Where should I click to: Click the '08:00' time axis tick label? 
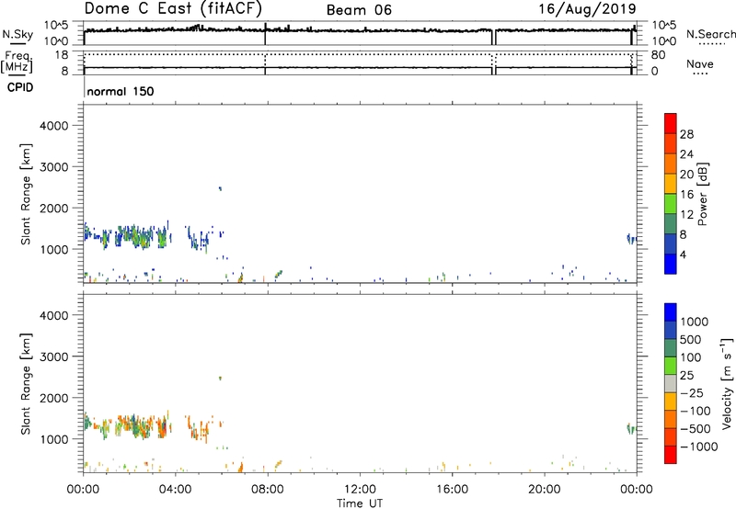(268, 490)
